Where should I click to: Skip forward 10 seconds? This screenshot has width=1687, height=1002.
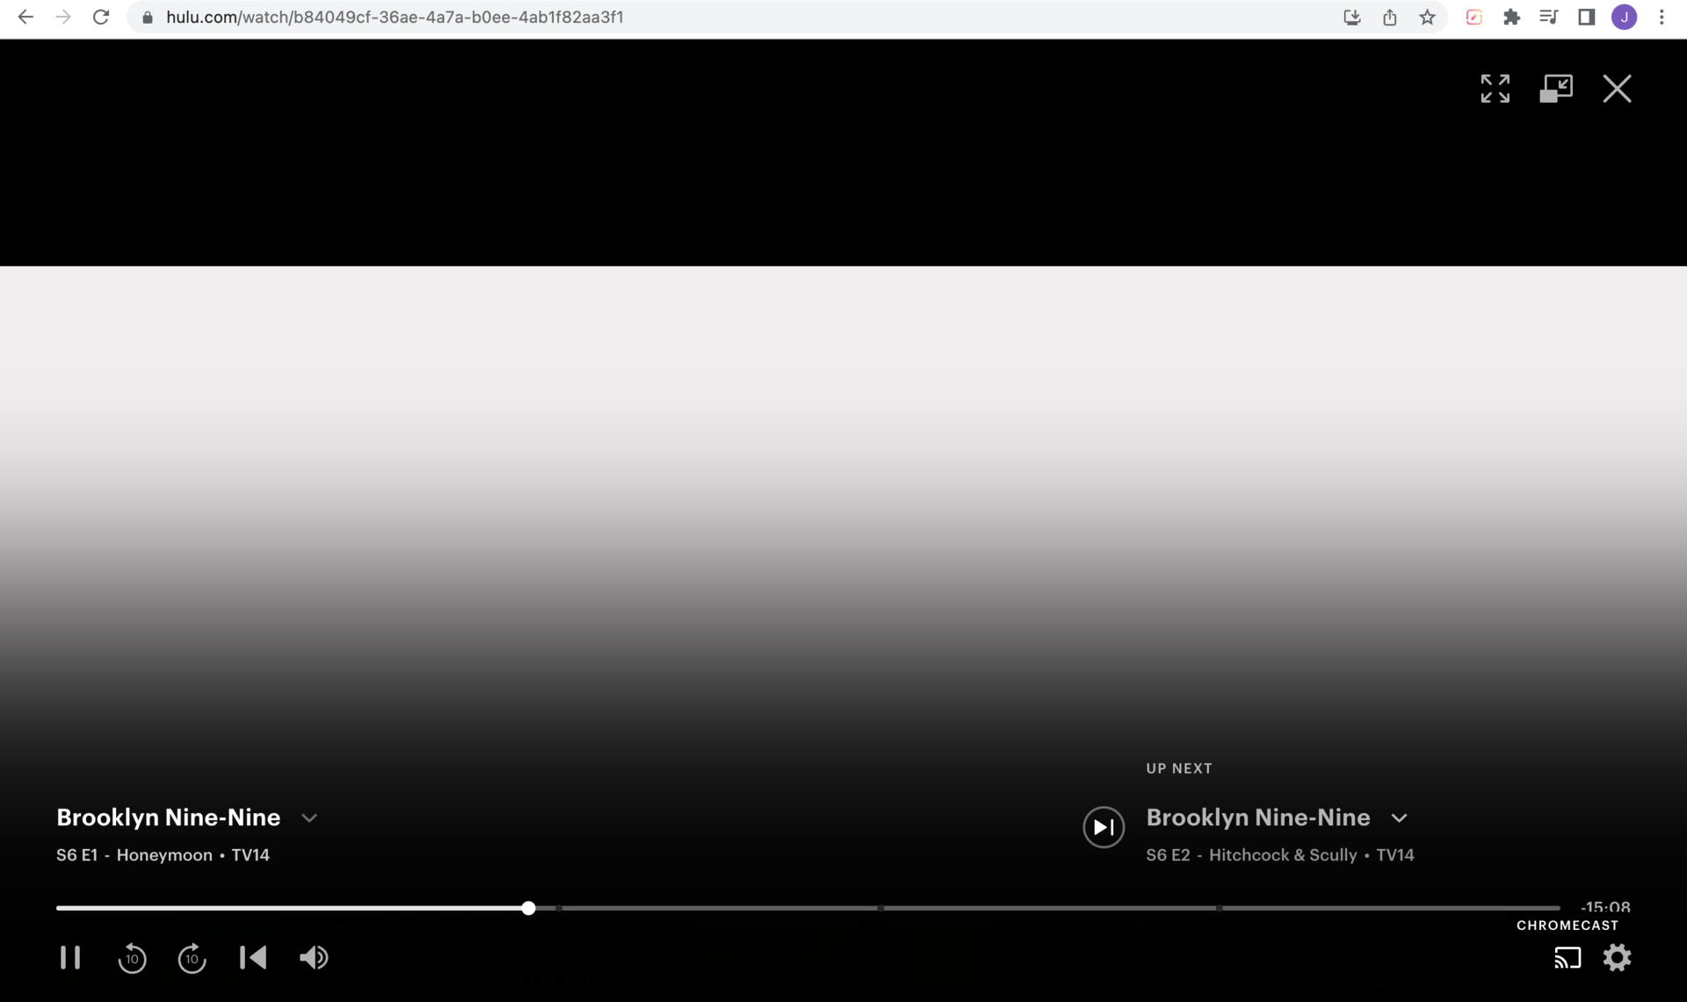coord(192,957)
